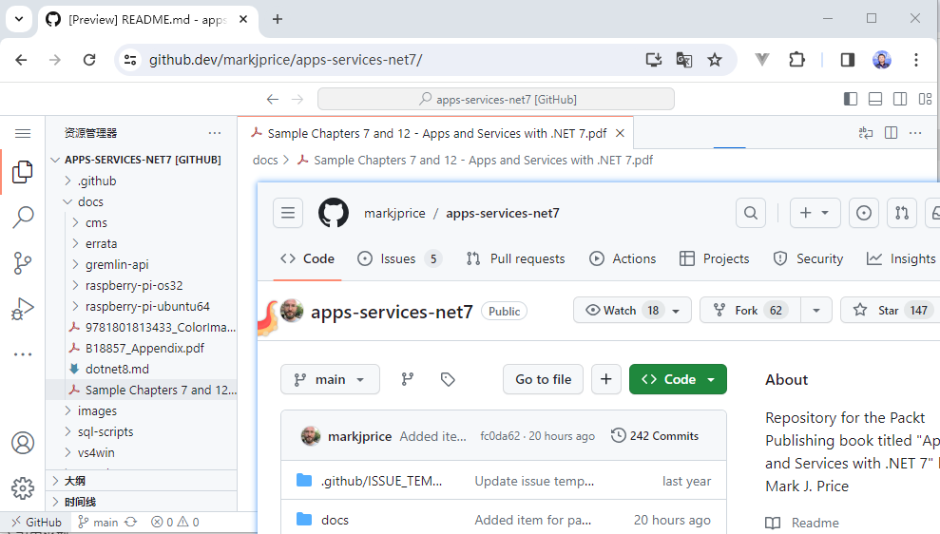This screenshot has width=940, height=534.
Task: Select the Pull requests tab
Action: click(515, 258)
